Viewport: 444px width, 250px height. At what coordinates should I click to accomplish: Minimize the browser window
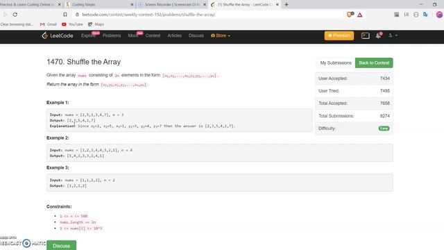421,5
